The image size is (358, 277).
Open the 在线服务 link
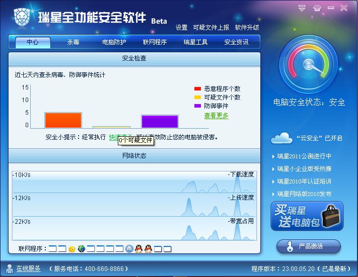coord(28,268)
